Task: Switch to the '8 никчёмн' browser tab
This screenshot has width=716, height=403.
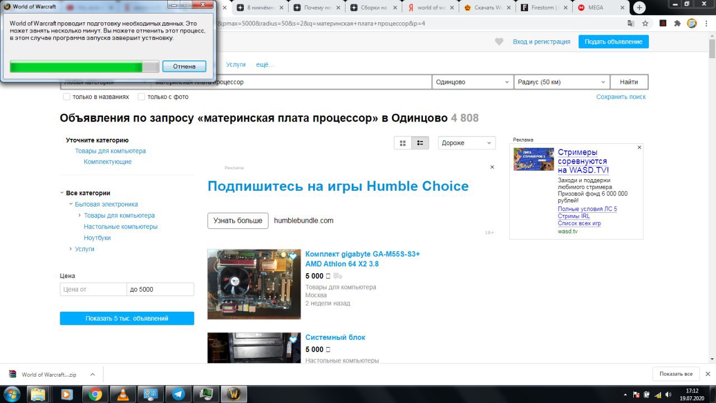Action: click(258, 8)
